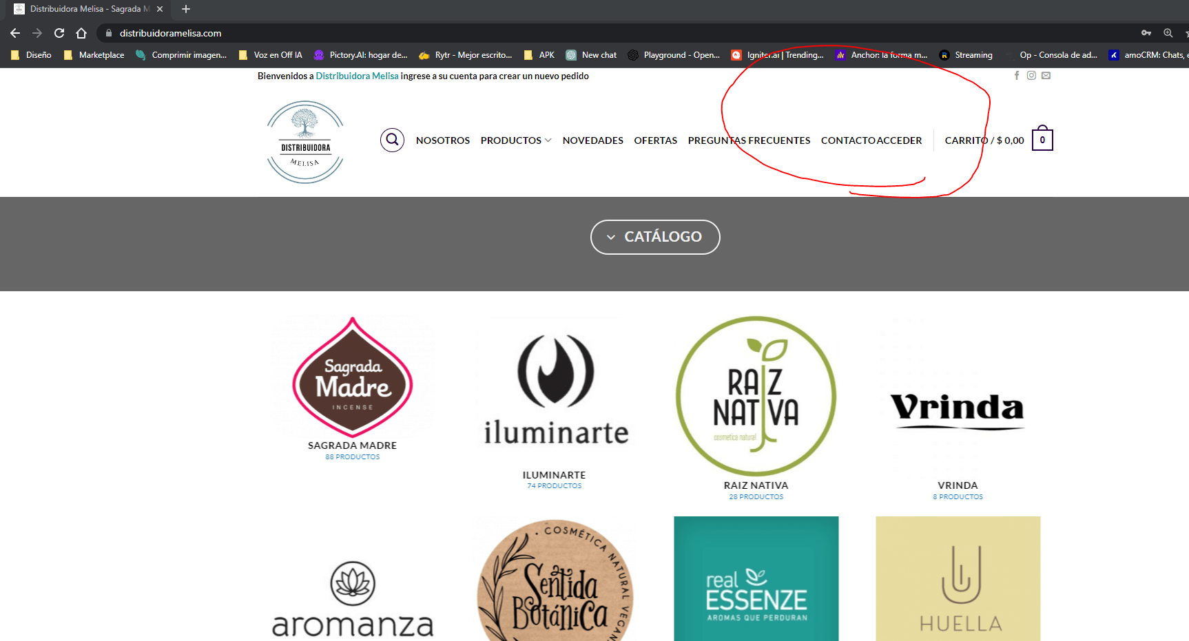
Task: Open the CONTACTO menu item
Action: (848, 140)
